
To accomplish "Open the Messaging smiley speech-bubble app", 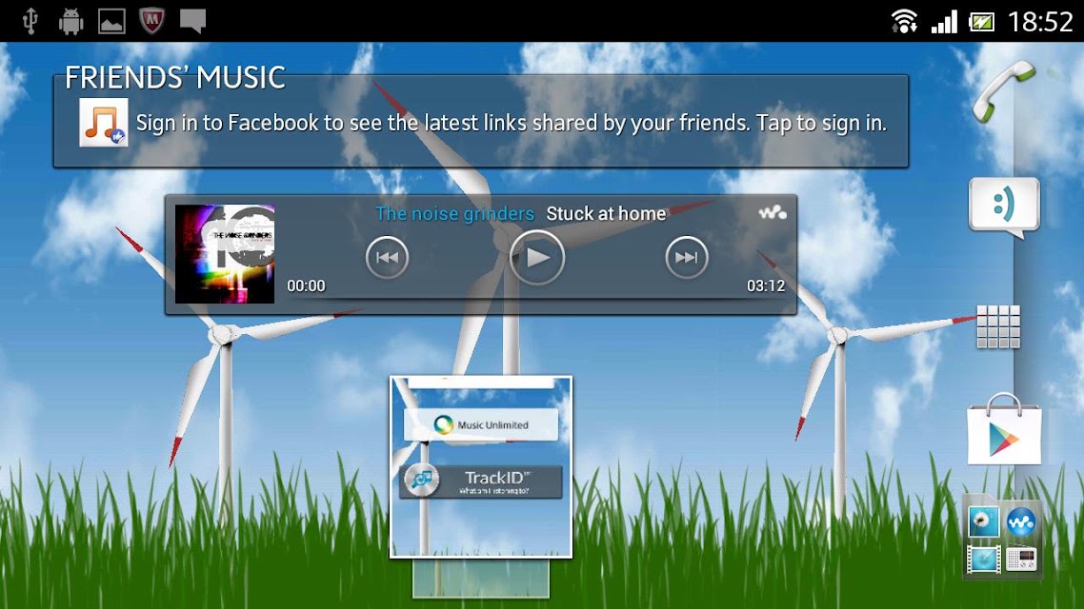I will tap(1005, 207).
